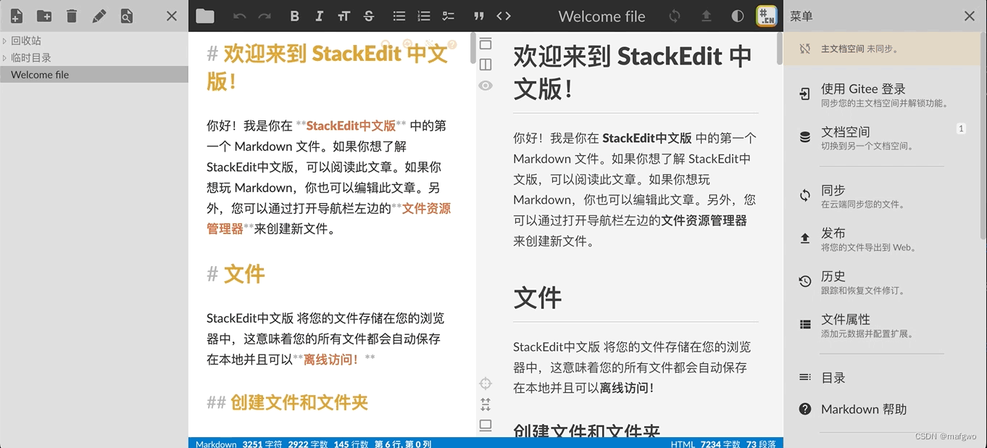
Task: Close the 菜单 side panel
Action: [970, 16]
